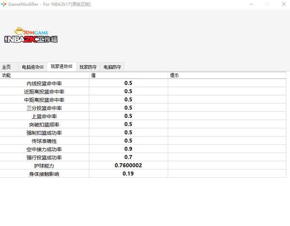Click the 提示 column header

(227, 75)
